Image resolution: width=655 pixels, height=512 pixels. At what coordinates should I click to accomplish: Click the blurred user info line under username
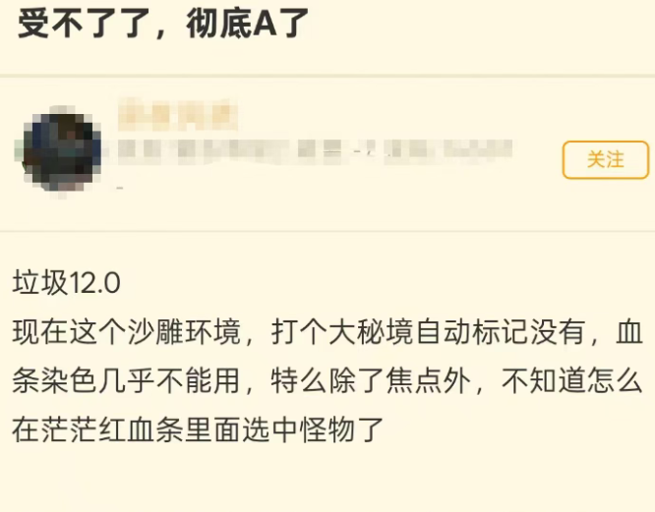click(316, 151)
